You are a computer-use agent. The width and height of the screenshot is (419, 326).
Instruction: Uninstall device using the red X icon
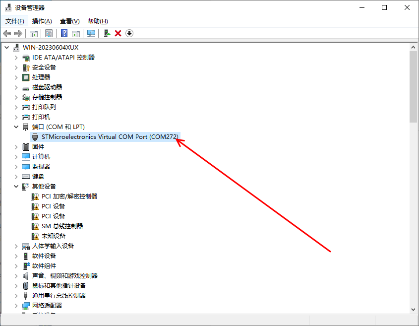pos(118,33)
